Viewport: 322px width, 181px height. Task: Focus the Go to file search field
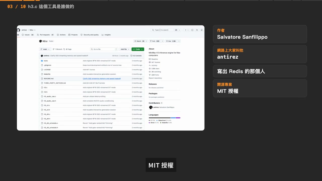[104, 49]
